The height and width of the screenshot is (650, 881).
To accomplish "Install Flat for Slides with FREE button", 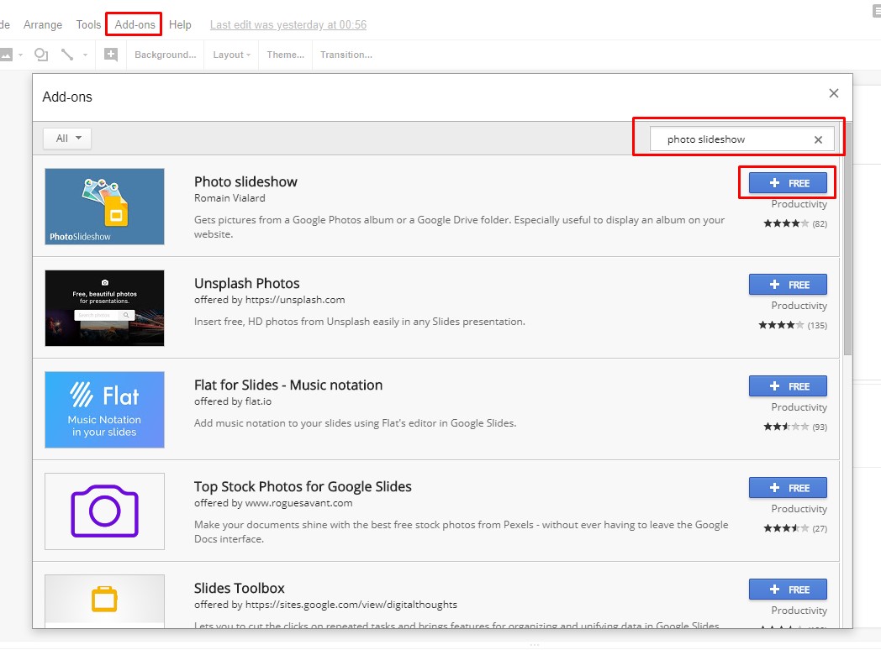I will [x=788, y=386].
